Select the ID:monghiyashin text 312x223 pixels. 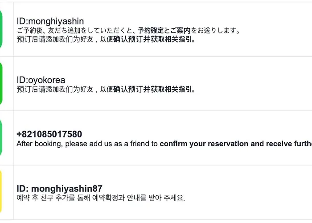pos(50,21)
